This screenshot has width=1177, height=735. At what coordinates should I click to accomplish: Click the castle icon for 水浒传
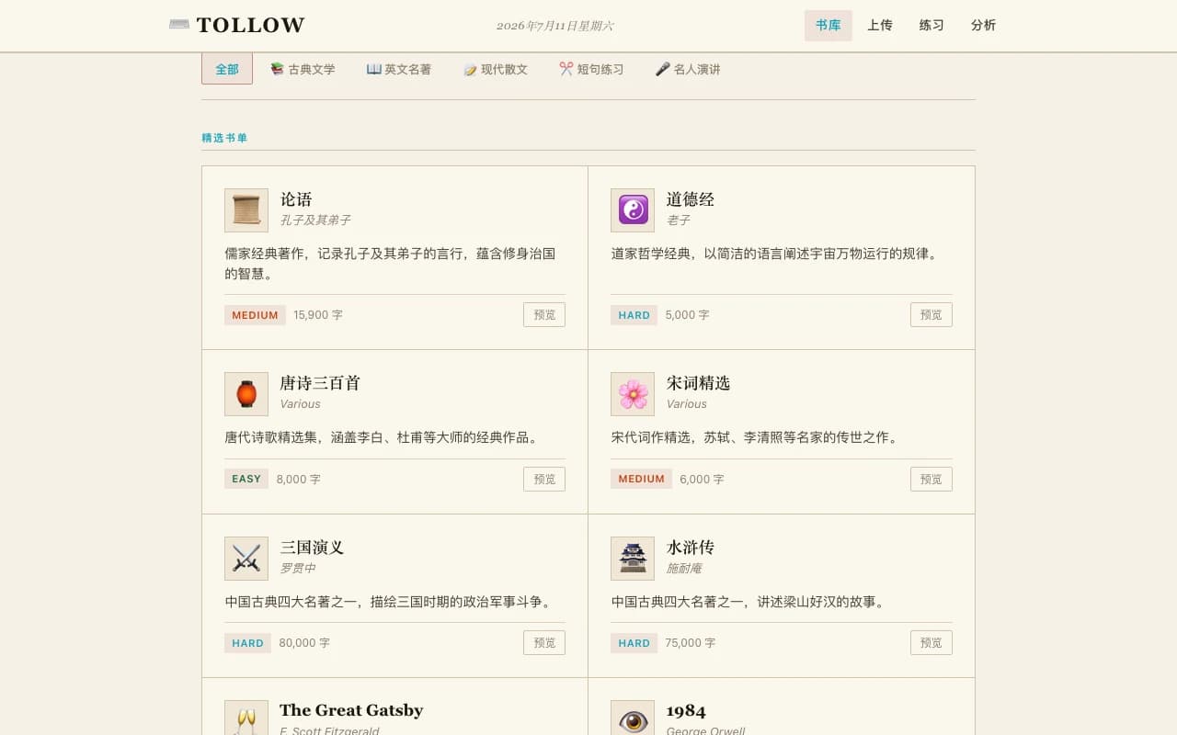[x=633, y=559]
